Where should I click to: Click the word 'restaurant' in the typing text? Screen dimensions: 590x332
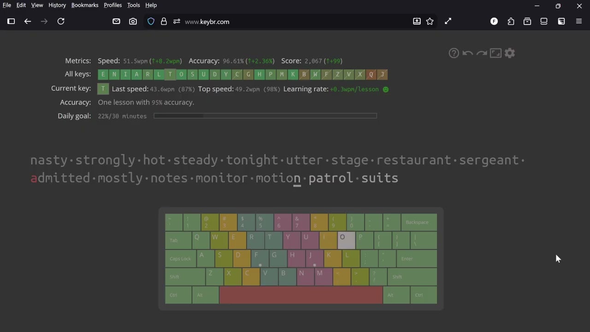[x=415, y=160]
